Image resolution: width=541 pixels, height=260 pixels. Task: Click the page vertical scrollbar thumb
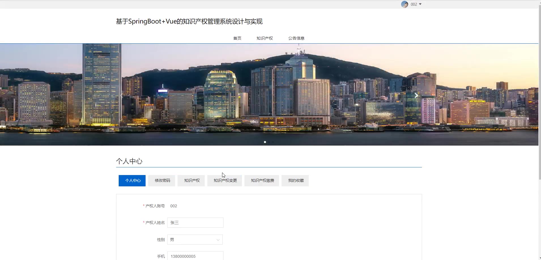point(540,92)
